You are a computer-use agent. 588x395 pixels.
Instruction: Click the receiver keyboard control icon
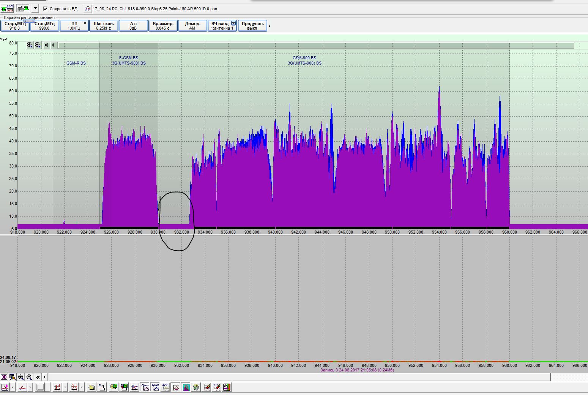[x=23, y=8]
